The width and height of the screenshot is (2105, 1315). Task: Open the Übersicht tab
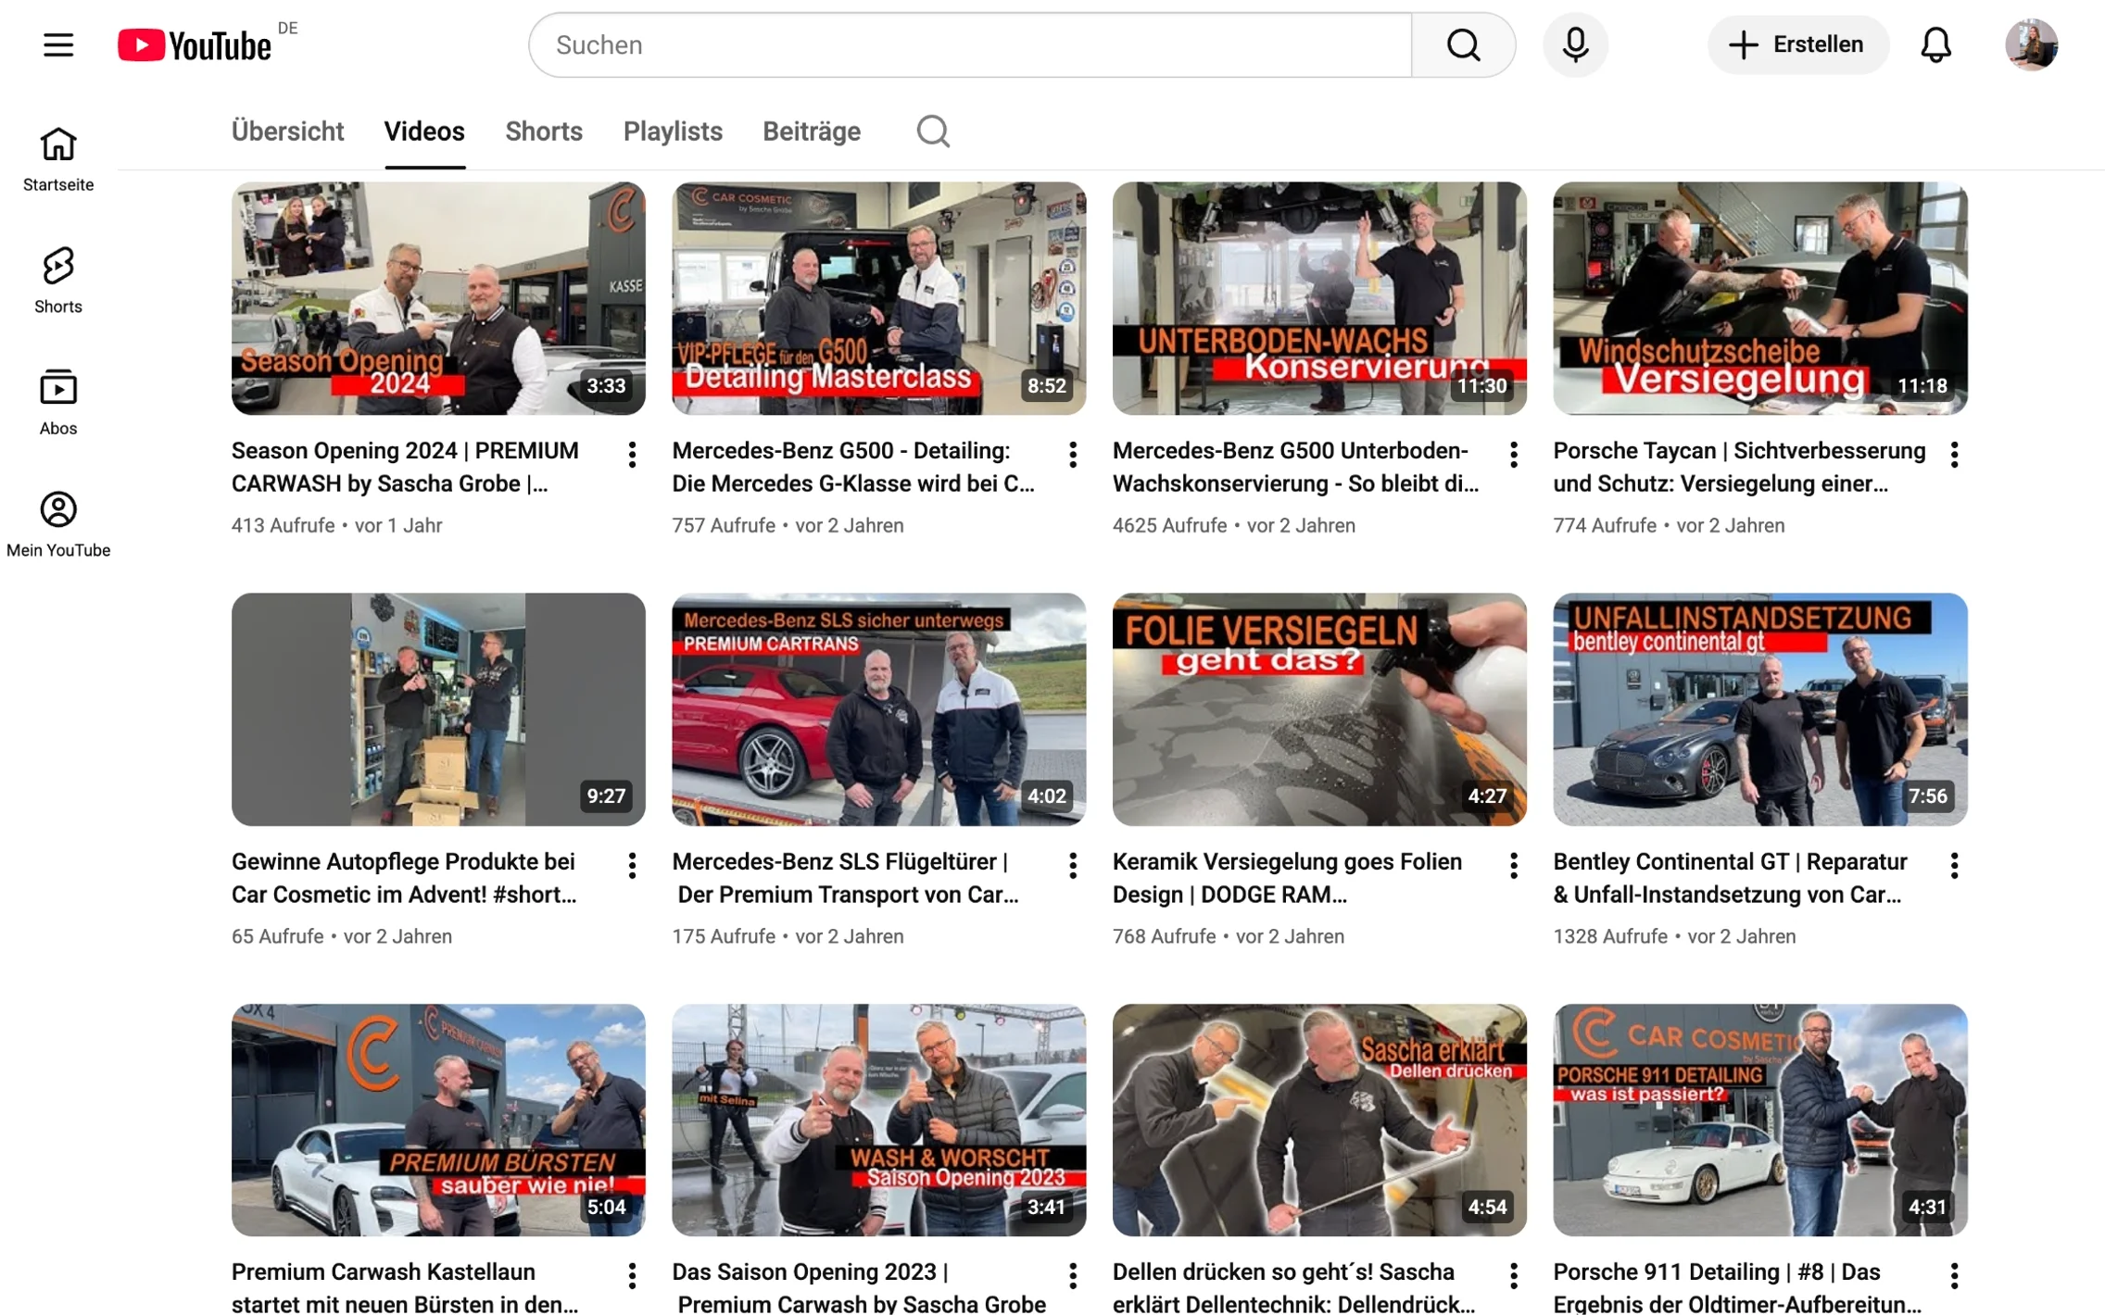[x=287, y=131]
